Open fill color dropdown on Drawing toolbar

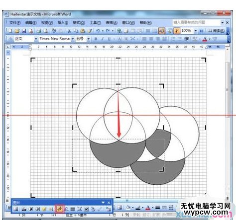[x=133, y=208]
